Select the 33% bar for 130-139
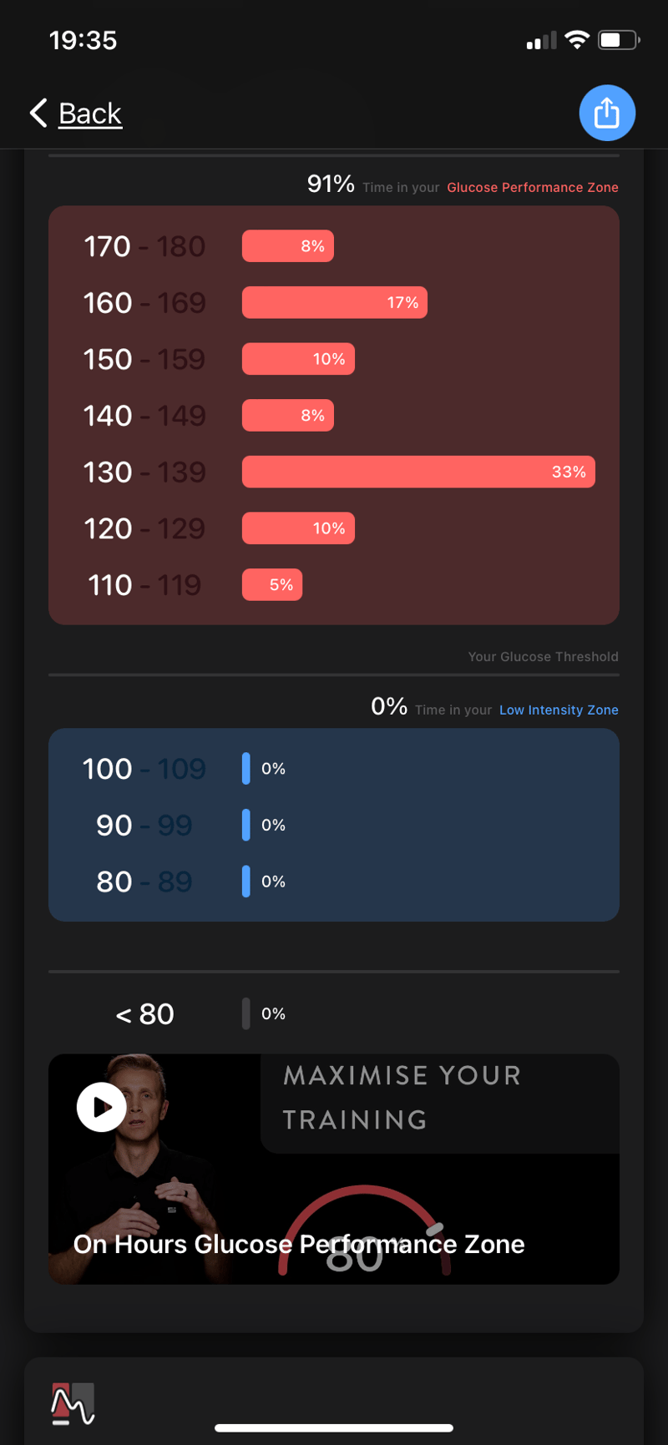Viewport: 668px width, 1445px height. (418, 472)
